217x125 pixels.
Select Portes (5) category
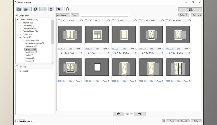coord(29,55)
